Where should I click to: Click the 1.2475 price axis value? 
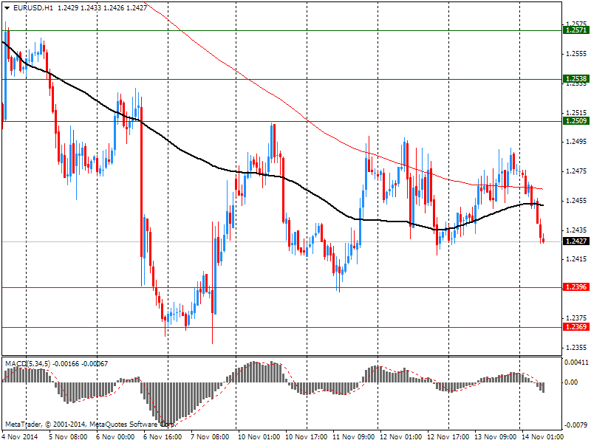(576, 171)
